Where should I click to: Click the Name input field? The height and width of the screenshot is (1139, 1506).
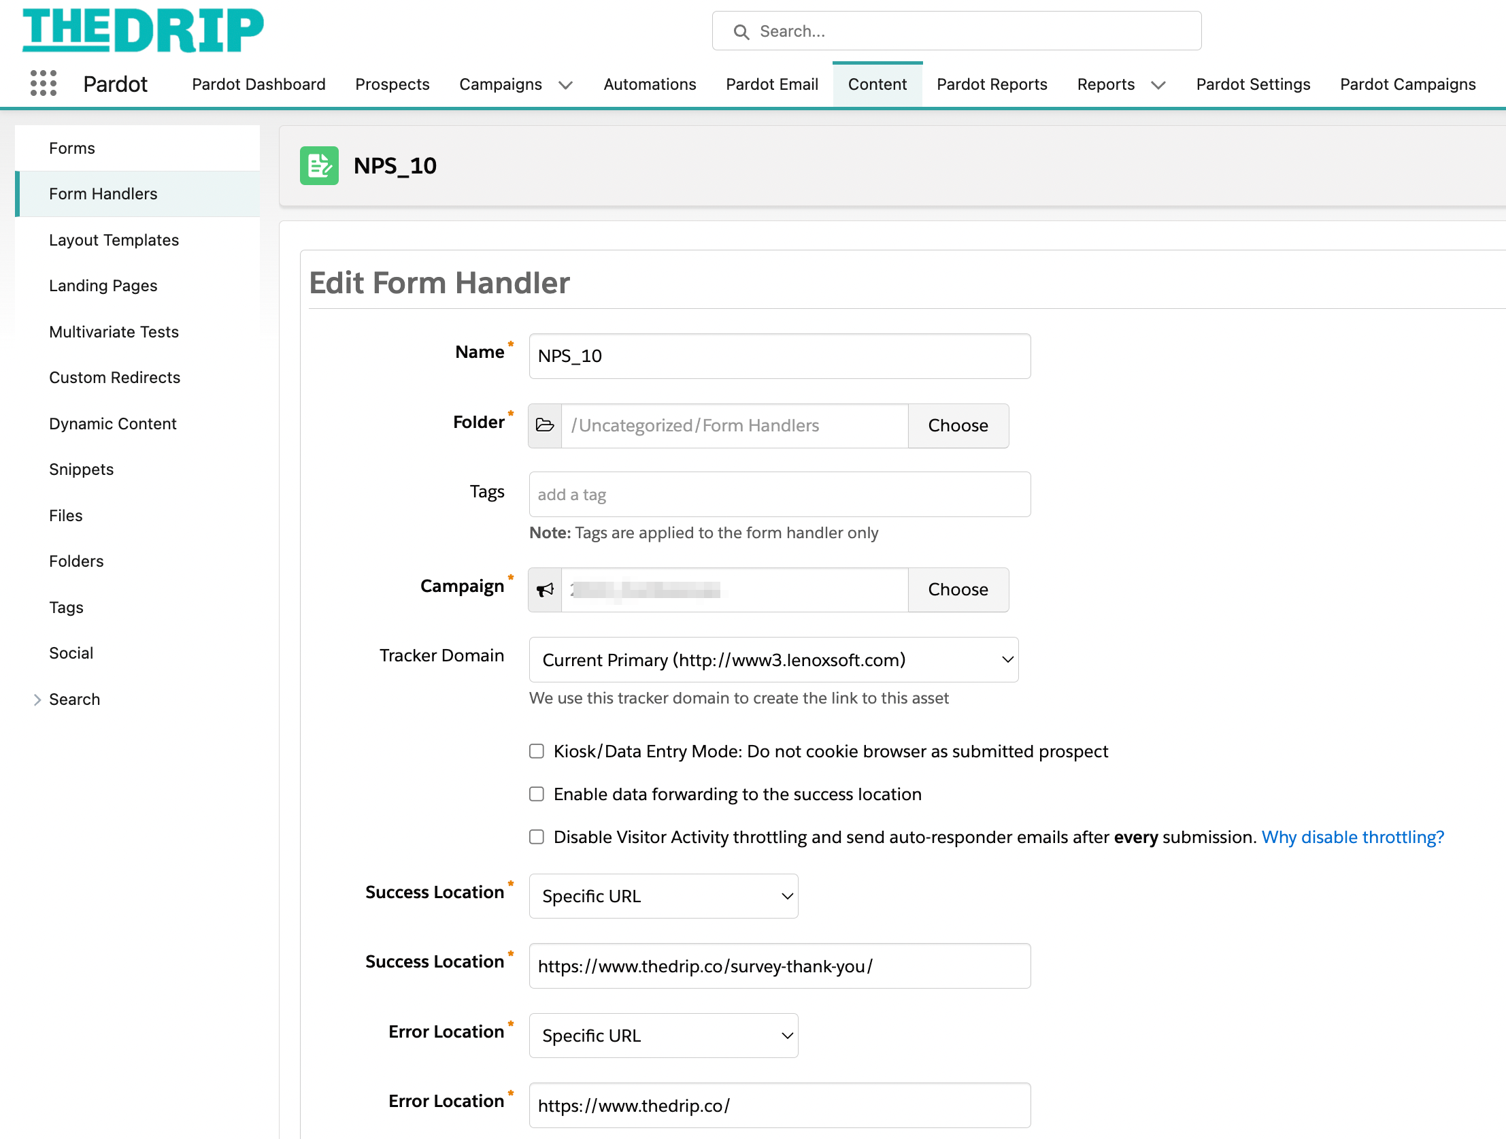[780, 357]
